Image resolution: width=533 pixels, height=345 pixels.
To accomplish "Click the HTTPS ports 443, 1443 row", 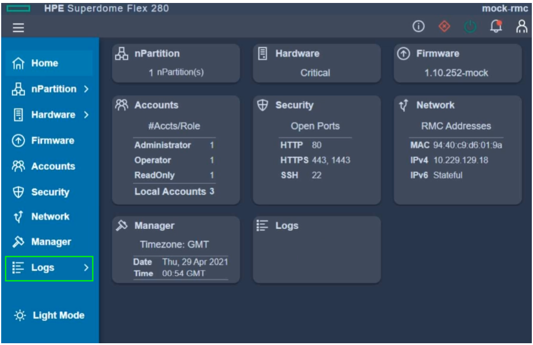I will coord(315,160).
